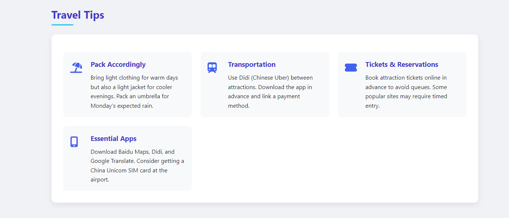Click the Didi app description text

270,92
